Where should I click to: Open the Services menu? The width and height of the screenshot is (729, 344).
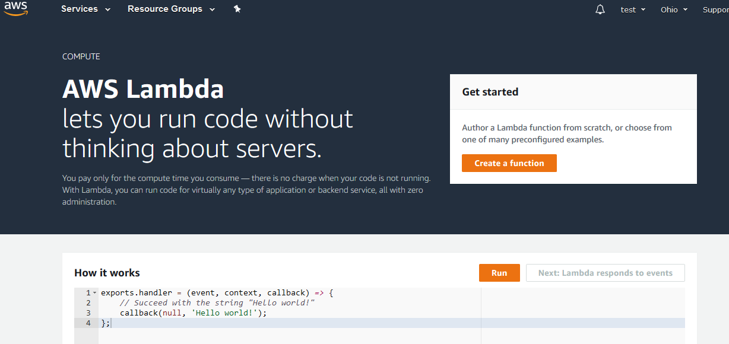click(85, 9)
